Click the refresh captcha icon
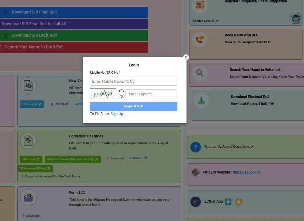304x221 pixels. tap(121, 91)
